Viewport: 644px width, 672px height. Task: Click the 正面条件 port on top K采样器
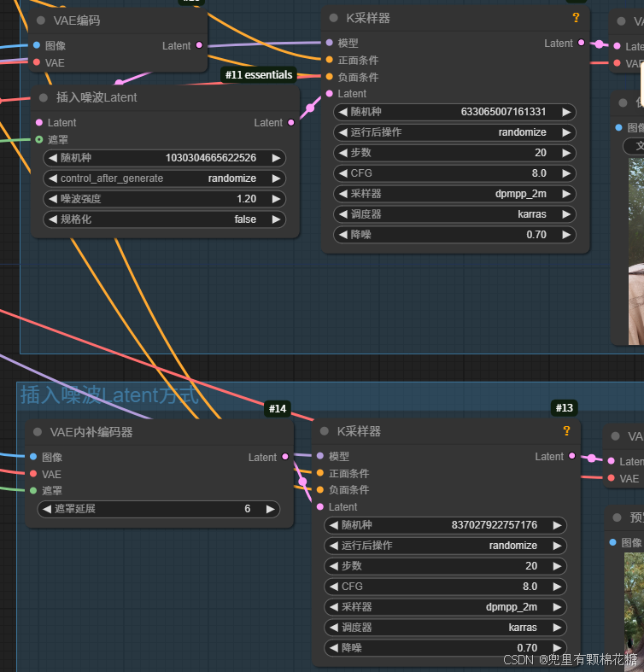pyautogui.click(x=330, y=60)
